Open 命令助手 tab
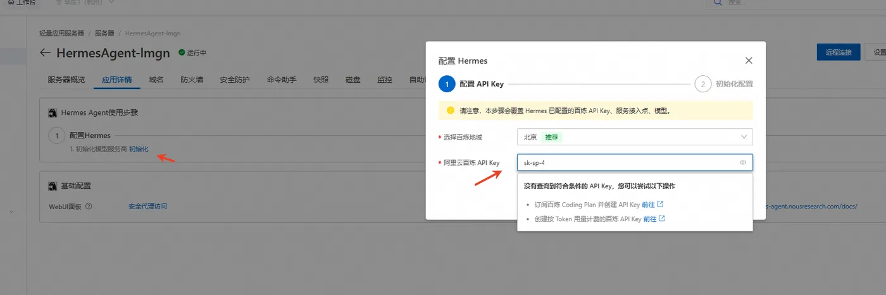Image resolution: width=886 pixels, height=295 pixels. click(282, 80)
